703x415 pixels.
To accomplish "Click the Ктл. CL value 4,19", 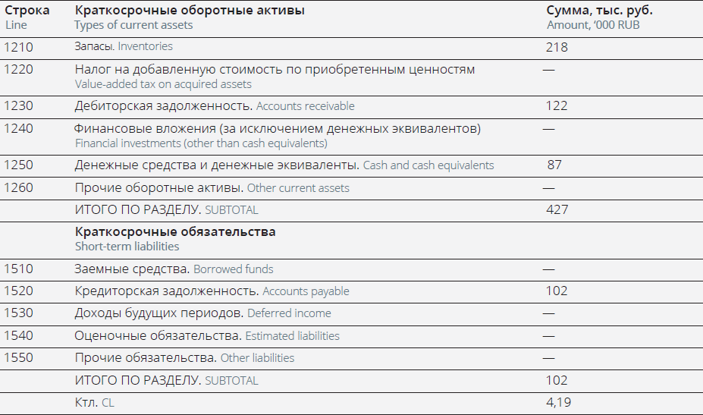I will tap(558, 402).
